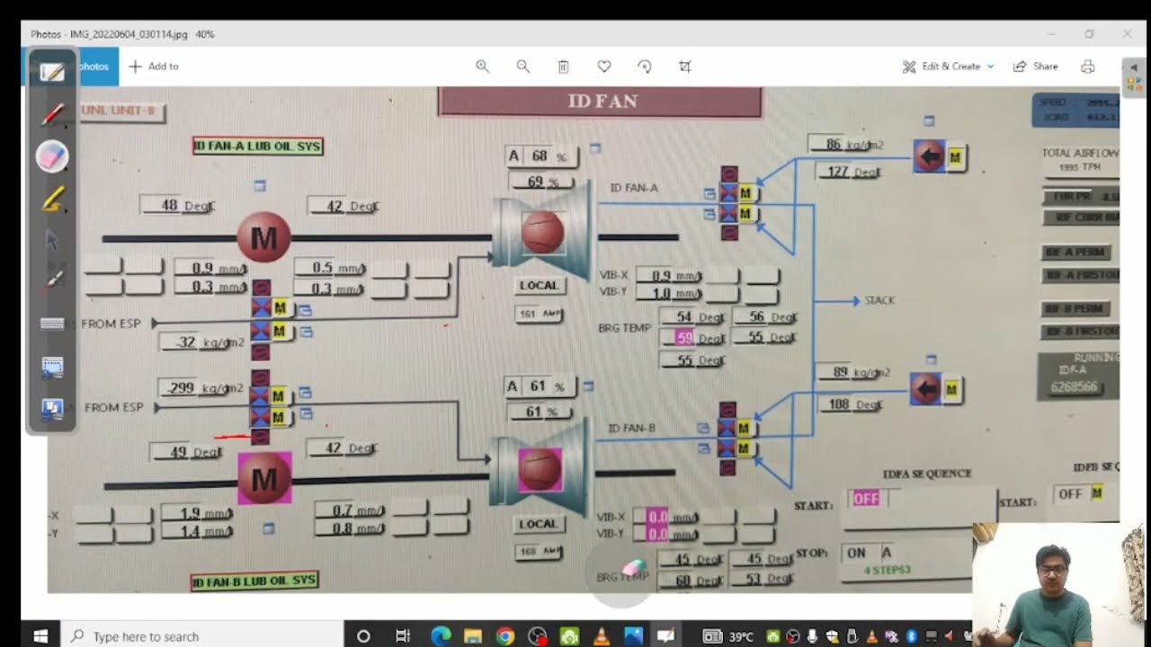This screenshot has width=1151, height=647.
Task: Switch to the Photos app on taskbar
Action: coord(634,636)
